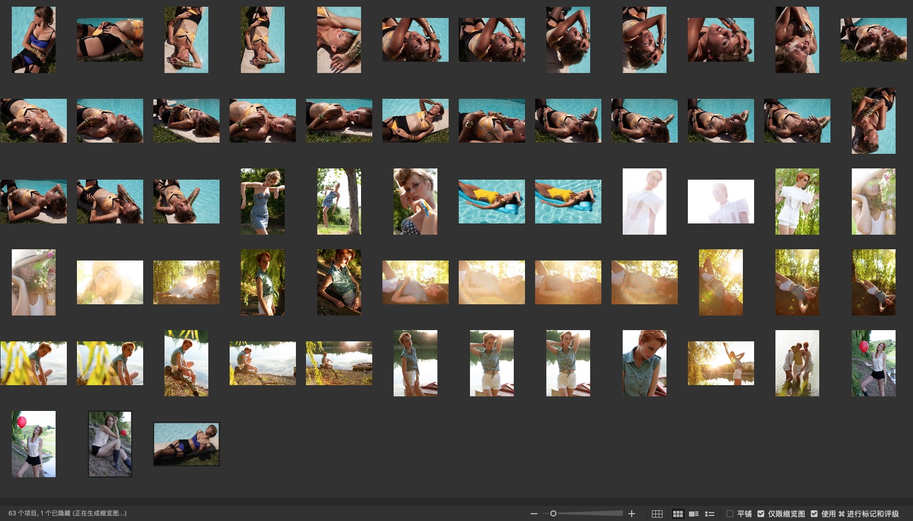Click the minus icon to shrink thumbnails

pyautogui.click(x=533, y=514)
